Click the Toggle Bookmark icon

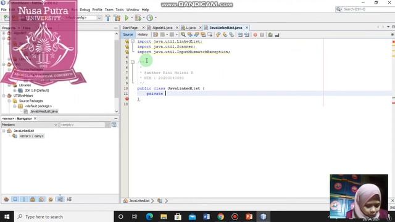231,35
